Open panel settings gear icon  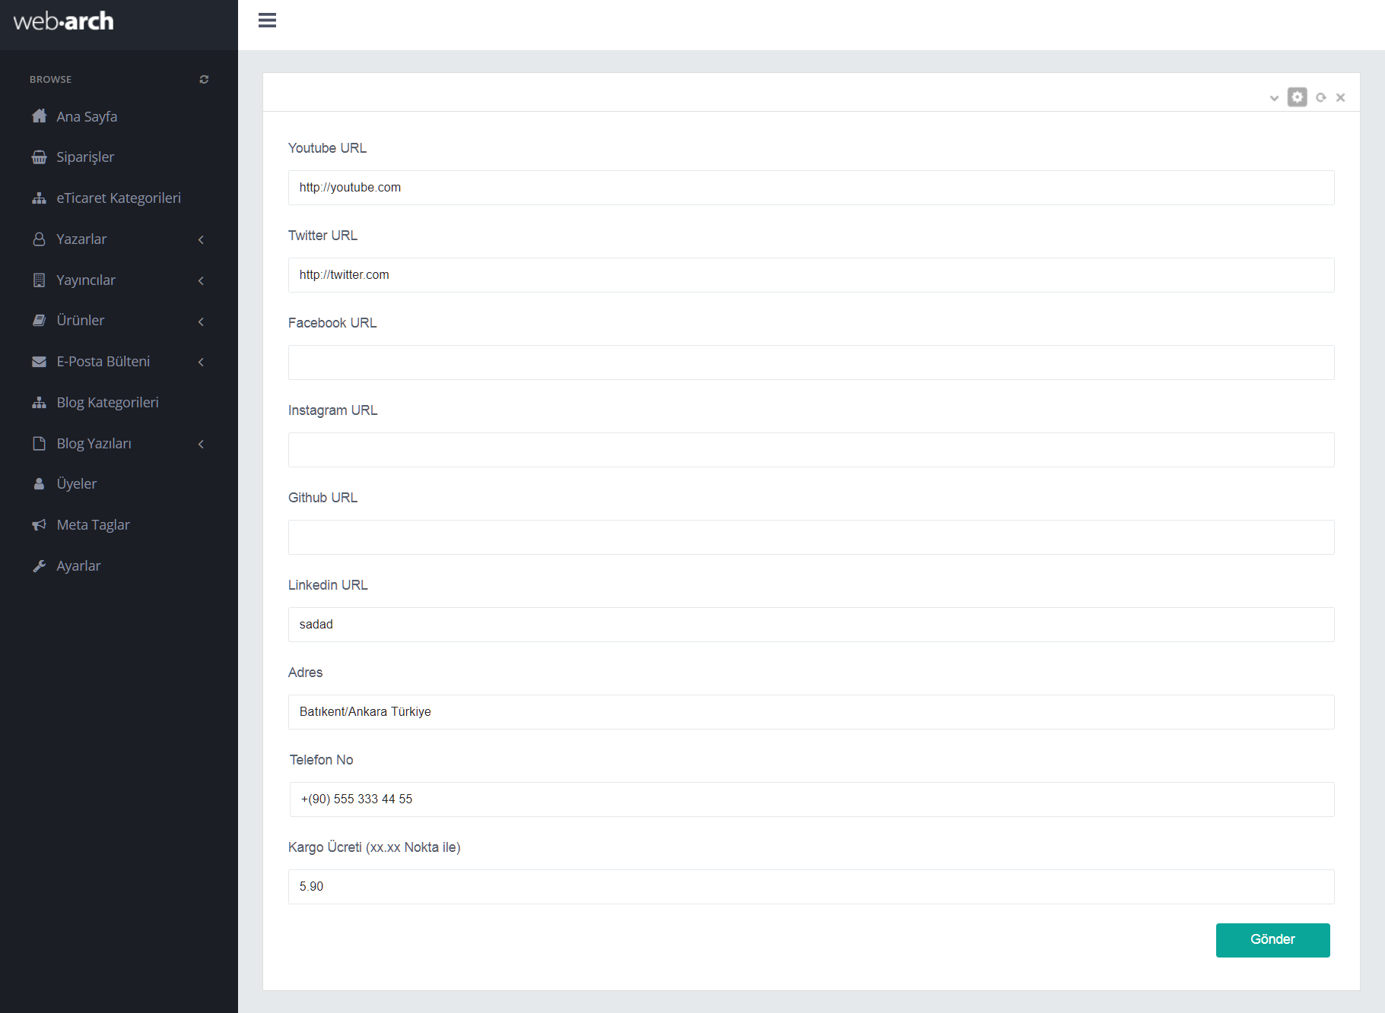pos(1298,97)
